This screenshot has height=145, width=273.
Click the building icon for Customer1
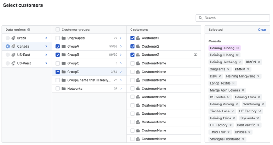coord(138,38)
